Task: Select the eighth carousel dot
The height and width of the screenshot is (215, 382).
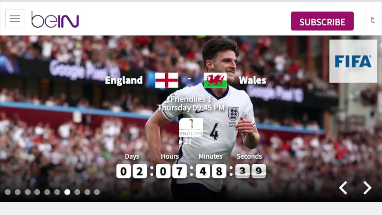Action: pyautogui.click(x=77, y=192)
